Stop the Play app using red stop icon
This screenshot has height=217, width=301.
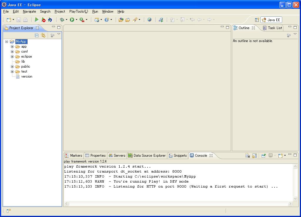44,20
